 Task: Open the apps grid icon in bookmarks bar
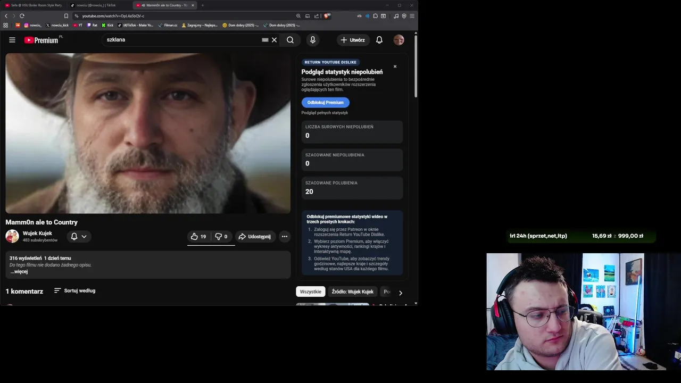(x=6, y=25)
